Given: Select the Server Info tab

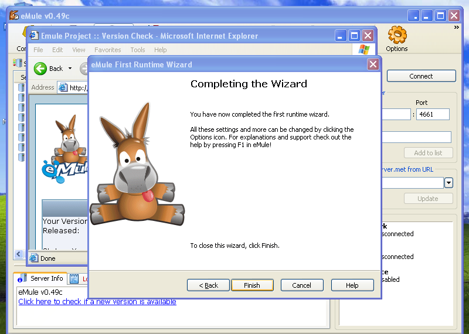Looking at the screenshot, I should (40, 278).
